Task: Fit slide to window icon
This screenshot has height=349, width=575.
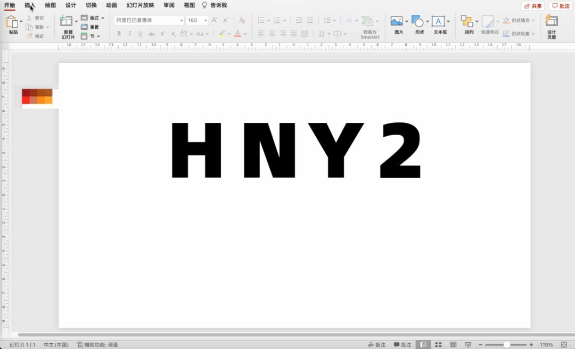Action: click(x=564, y=345)
